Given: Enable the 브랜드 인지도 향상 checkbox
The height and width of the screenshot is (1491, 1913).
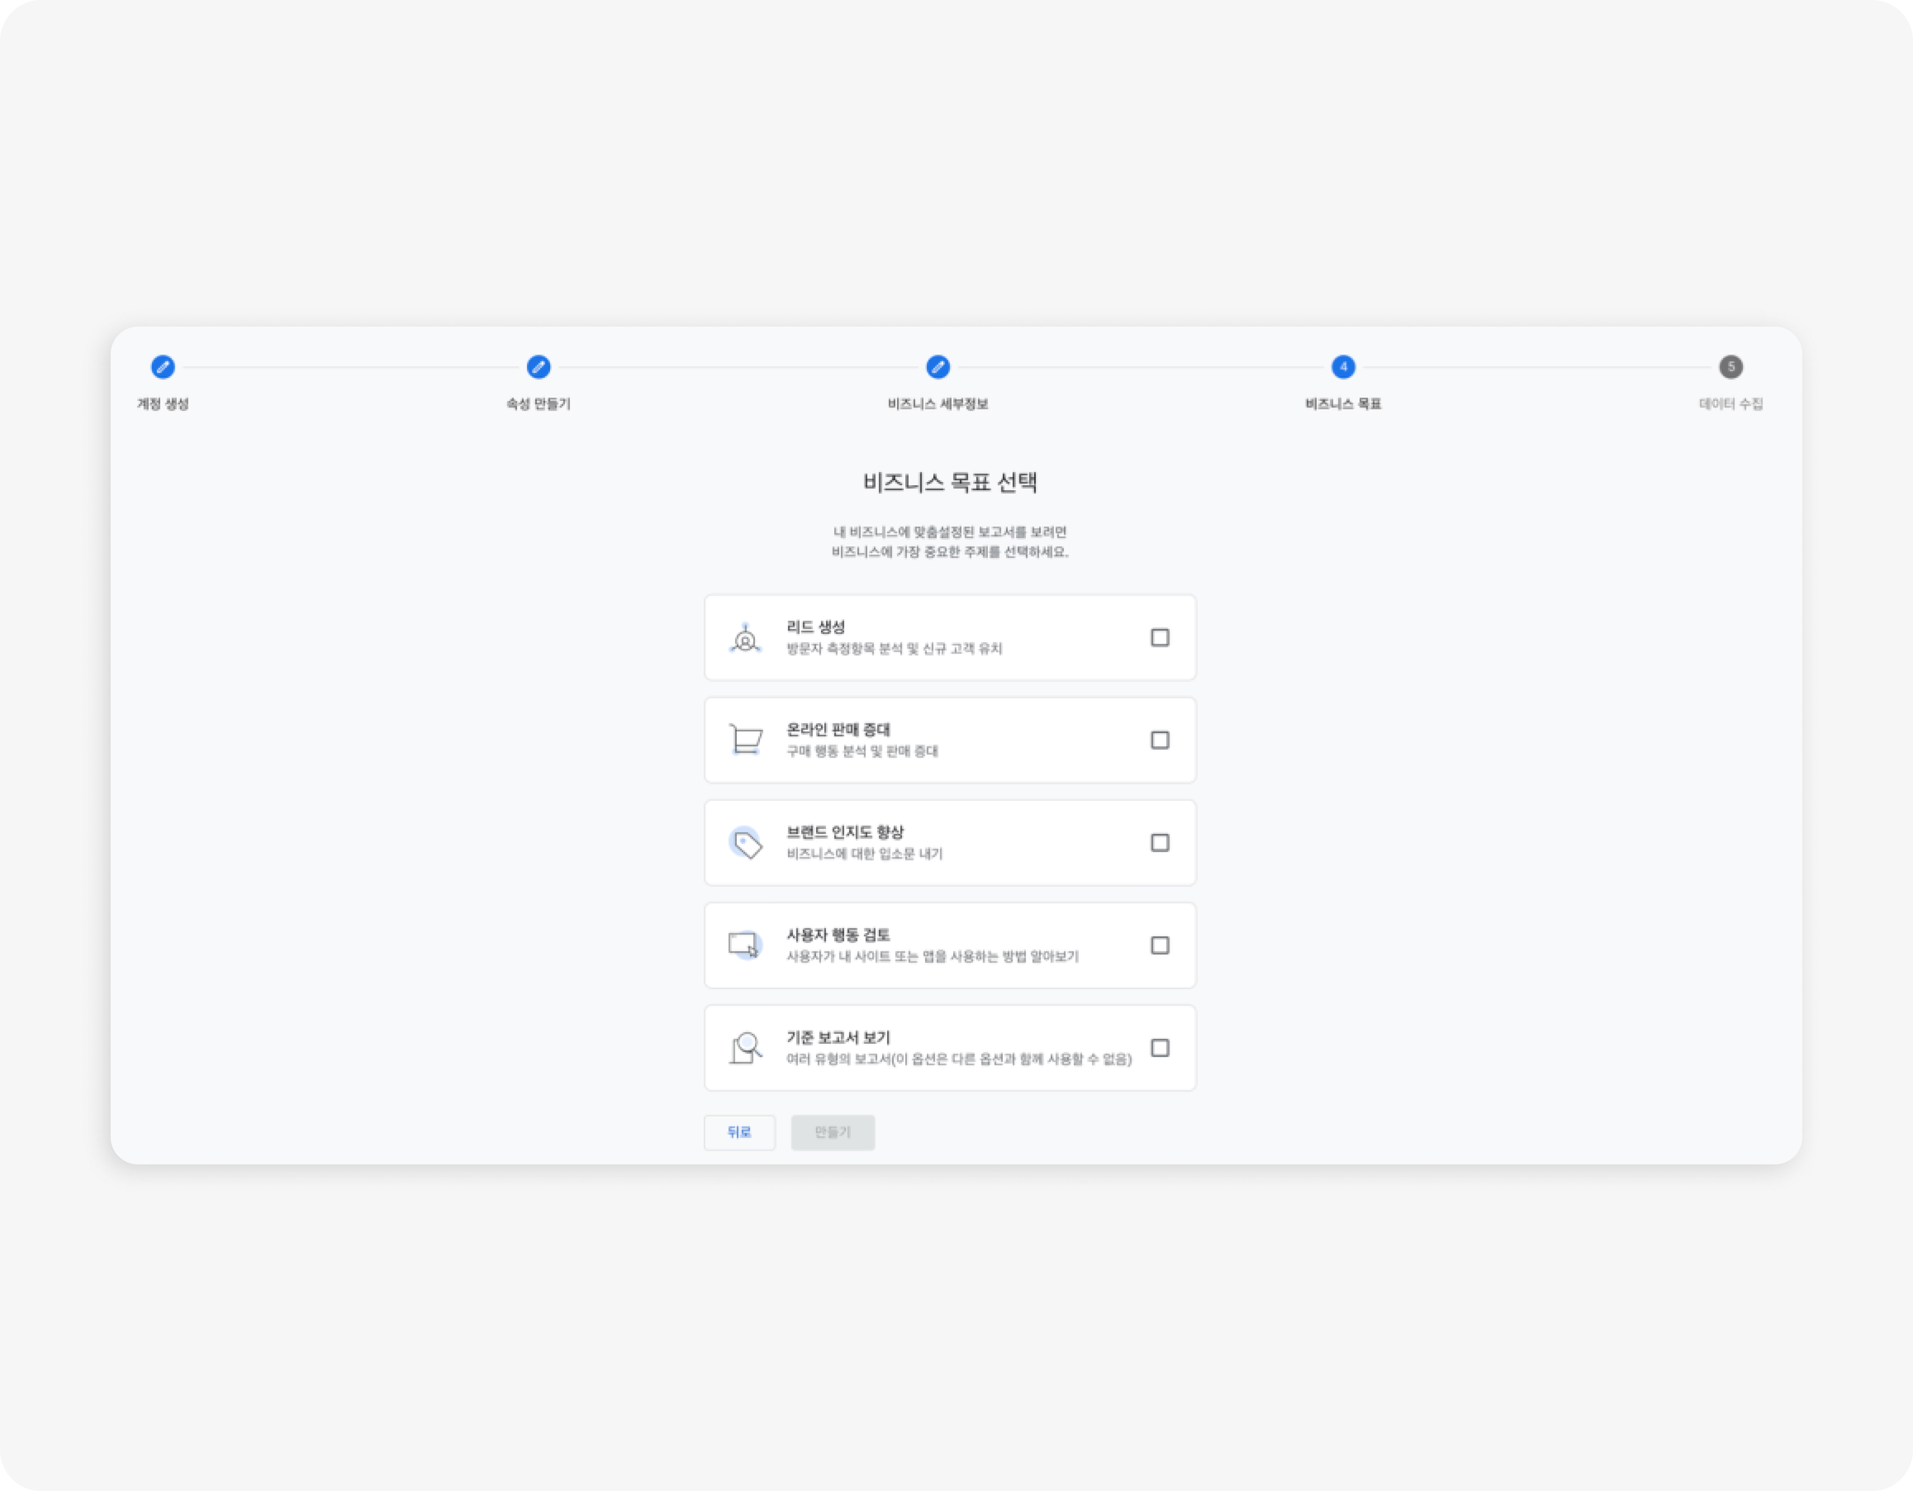Looking at the screenshot, I should click(1160, 843).
